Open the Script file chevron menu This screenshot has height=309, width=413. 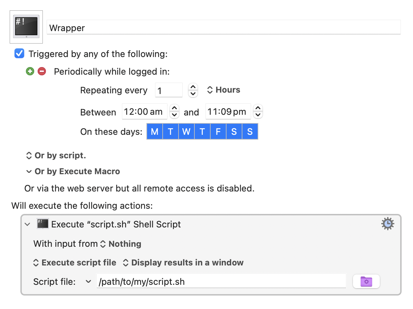[x=87, y=281]
